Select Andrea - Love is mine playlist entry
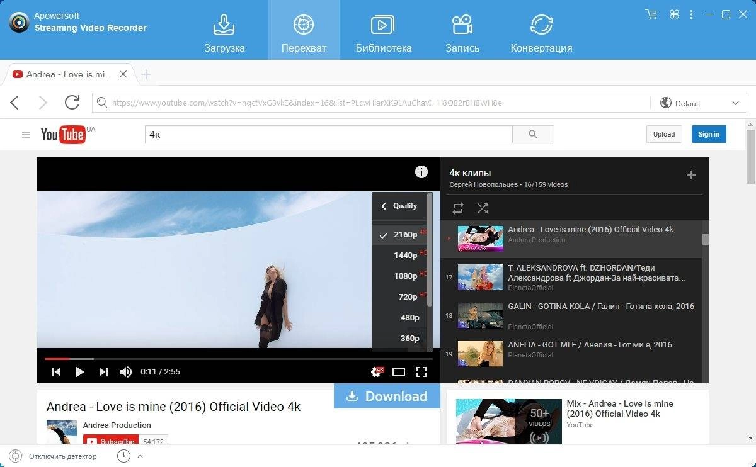Screen dimensions: 756x467 [x=571, y=239]
